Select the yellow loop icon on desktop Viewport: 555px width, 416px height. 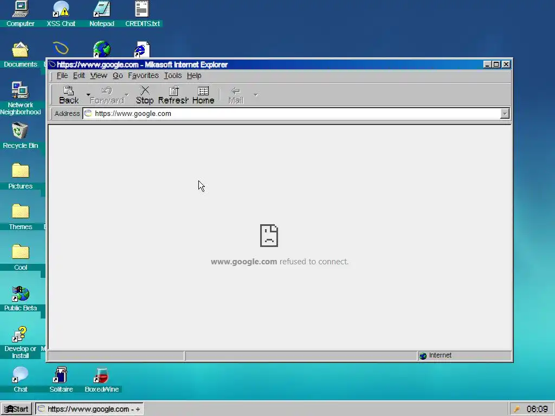click(x=61, y=48)
